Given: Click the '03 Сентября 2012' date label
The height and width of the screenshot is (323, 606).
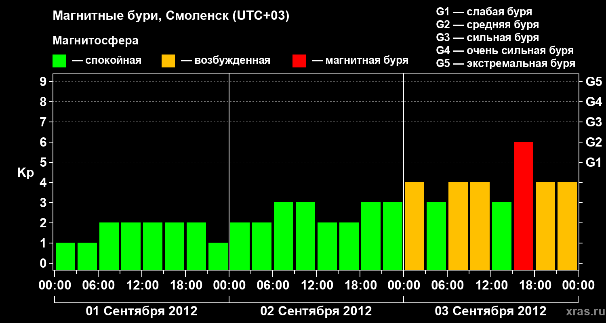Looking at the screenshot, I should point(490,311).
